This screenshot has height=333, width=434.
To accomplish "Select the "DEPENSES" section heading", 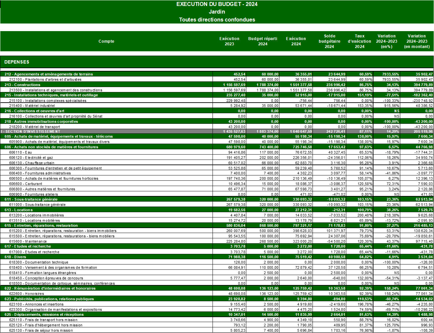I will click(17, 62).
